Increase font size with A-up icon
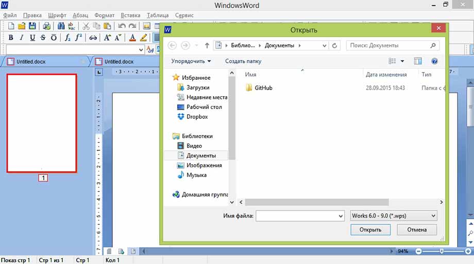 click(107, 38)
